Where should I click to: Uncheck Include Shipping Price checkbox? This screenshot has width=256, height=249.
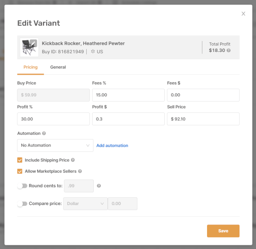20,160
